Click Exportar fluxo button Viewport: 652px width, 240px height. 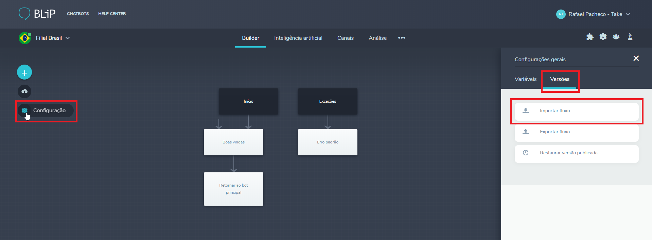[x=576, y=132]
